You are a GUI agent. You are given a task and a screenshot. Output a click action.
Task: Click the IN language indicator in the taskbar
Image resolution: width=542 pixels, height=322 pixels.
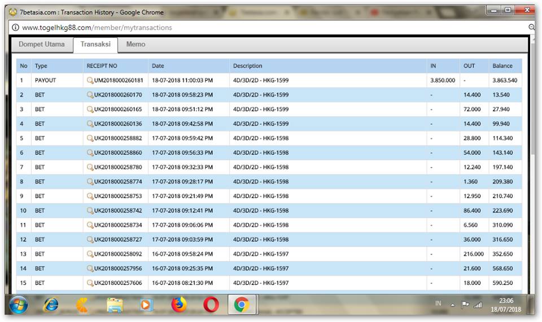click(x=438, y=303)
